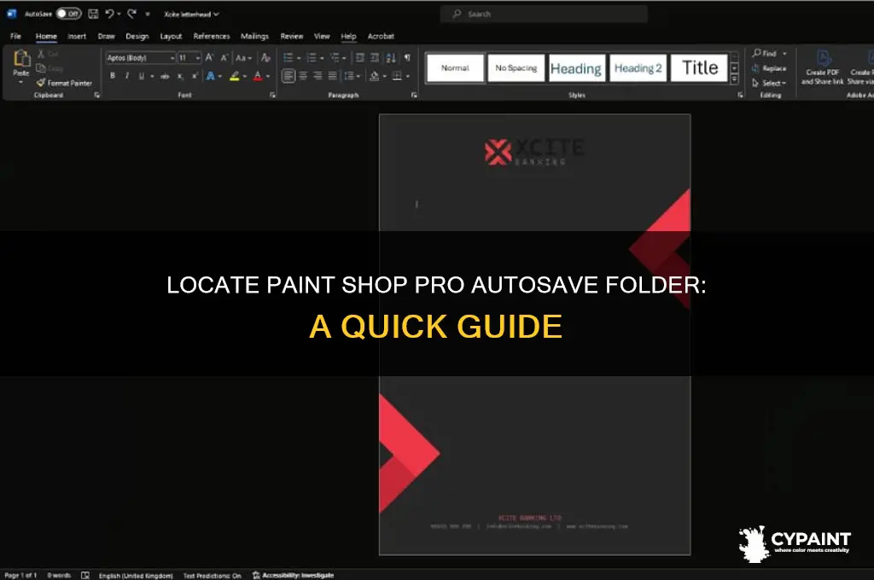
Task: Click Clear All Formatting icon
Action: click(266, 57)
